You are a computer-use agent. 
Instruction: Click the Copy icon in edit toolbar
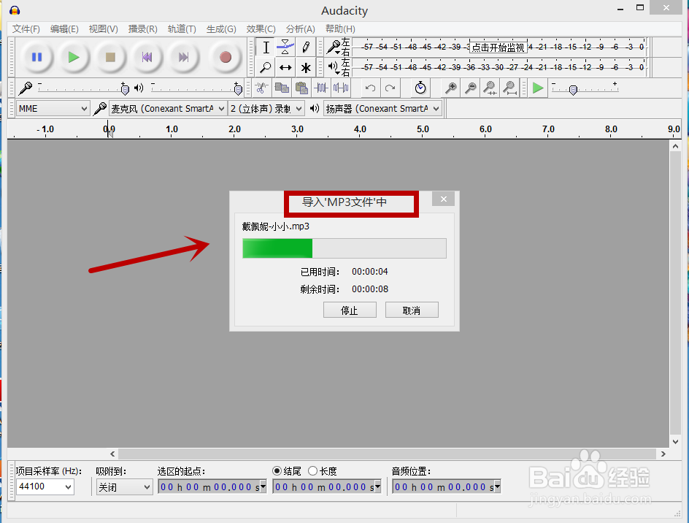tap(282, 88)
